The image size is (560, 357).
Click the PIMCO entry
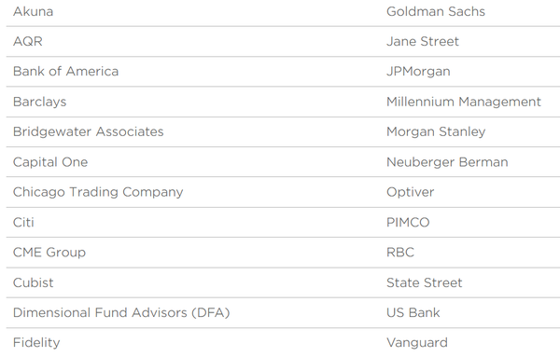408,222
